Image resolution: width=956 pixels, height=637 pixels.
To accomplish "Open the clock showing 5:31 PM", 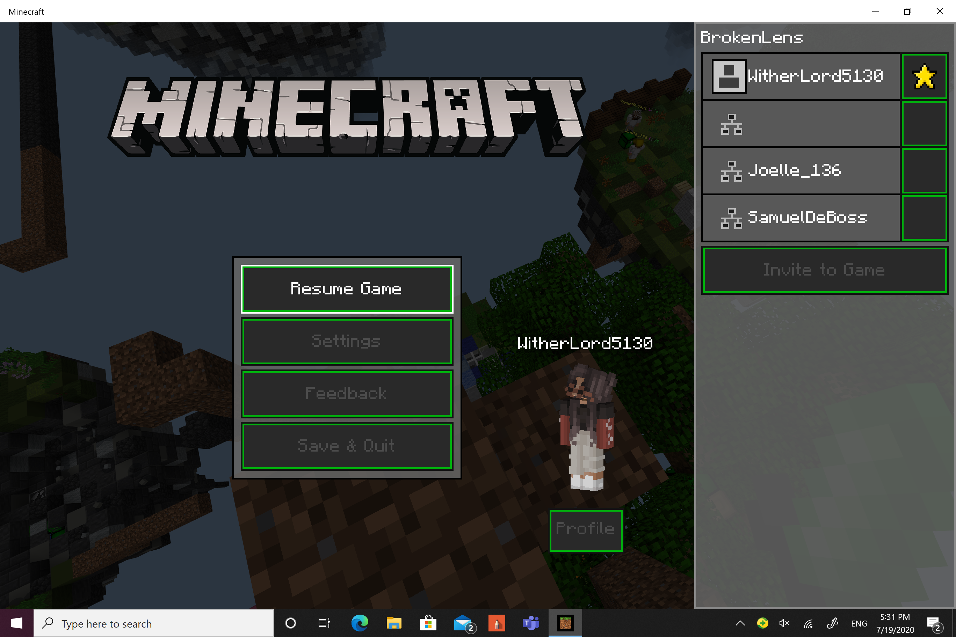I will [x=895, y=623].
